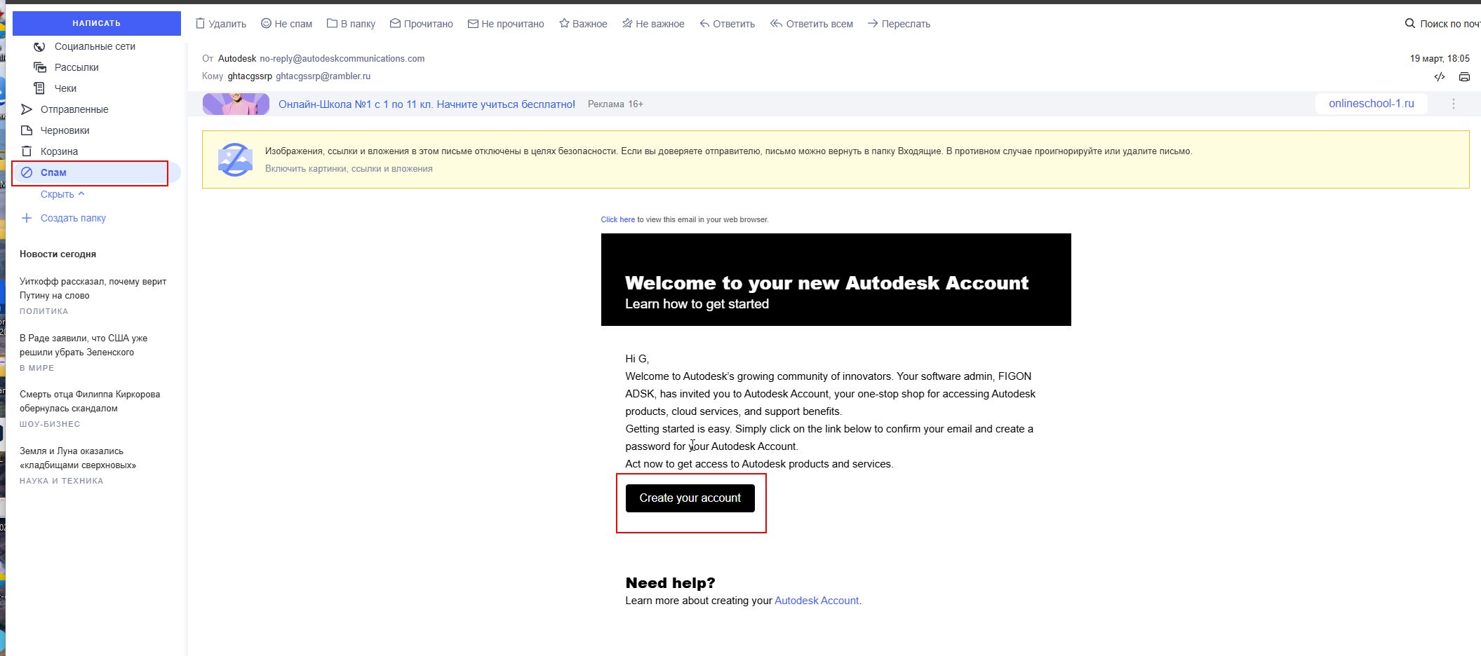
Task: Click the ПОЛИТИКА news category
Action: click(43, 311)
